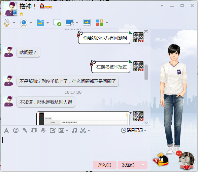The width and height of the screenshot is (198, 172).
Task: Open the title bar dropdown menu arrow
Action: tap(162, 6)
